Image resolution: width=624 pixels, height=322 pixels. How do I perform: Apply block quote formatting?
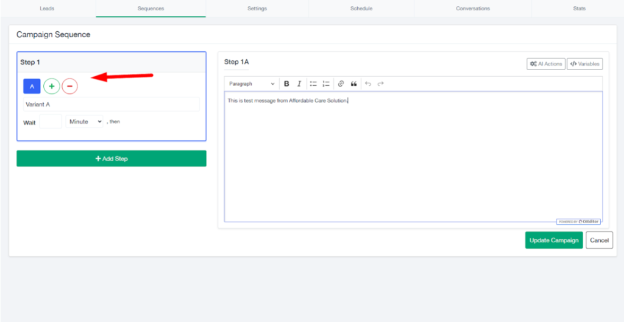pyautogui.click(x=353, y=84)
